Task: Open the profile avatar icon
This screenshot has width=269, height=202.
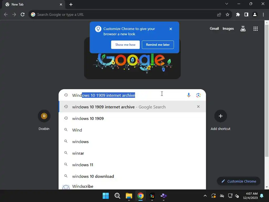Action: tap(255, 15)
